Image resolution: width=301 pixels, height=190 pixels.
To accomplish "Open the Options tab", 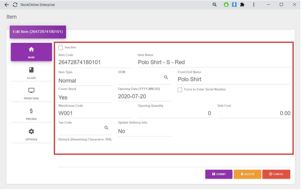I will [31, 134].
